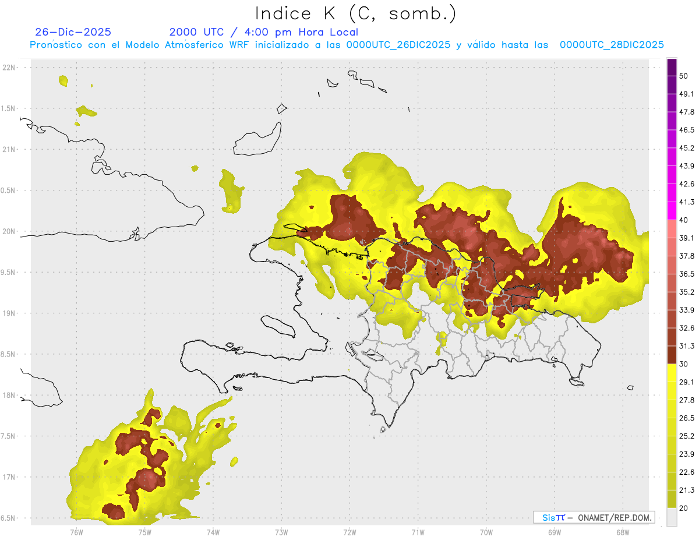Click the legend value label 50
This screenshot has height=540, width=699.
click(x=684, y=76)
